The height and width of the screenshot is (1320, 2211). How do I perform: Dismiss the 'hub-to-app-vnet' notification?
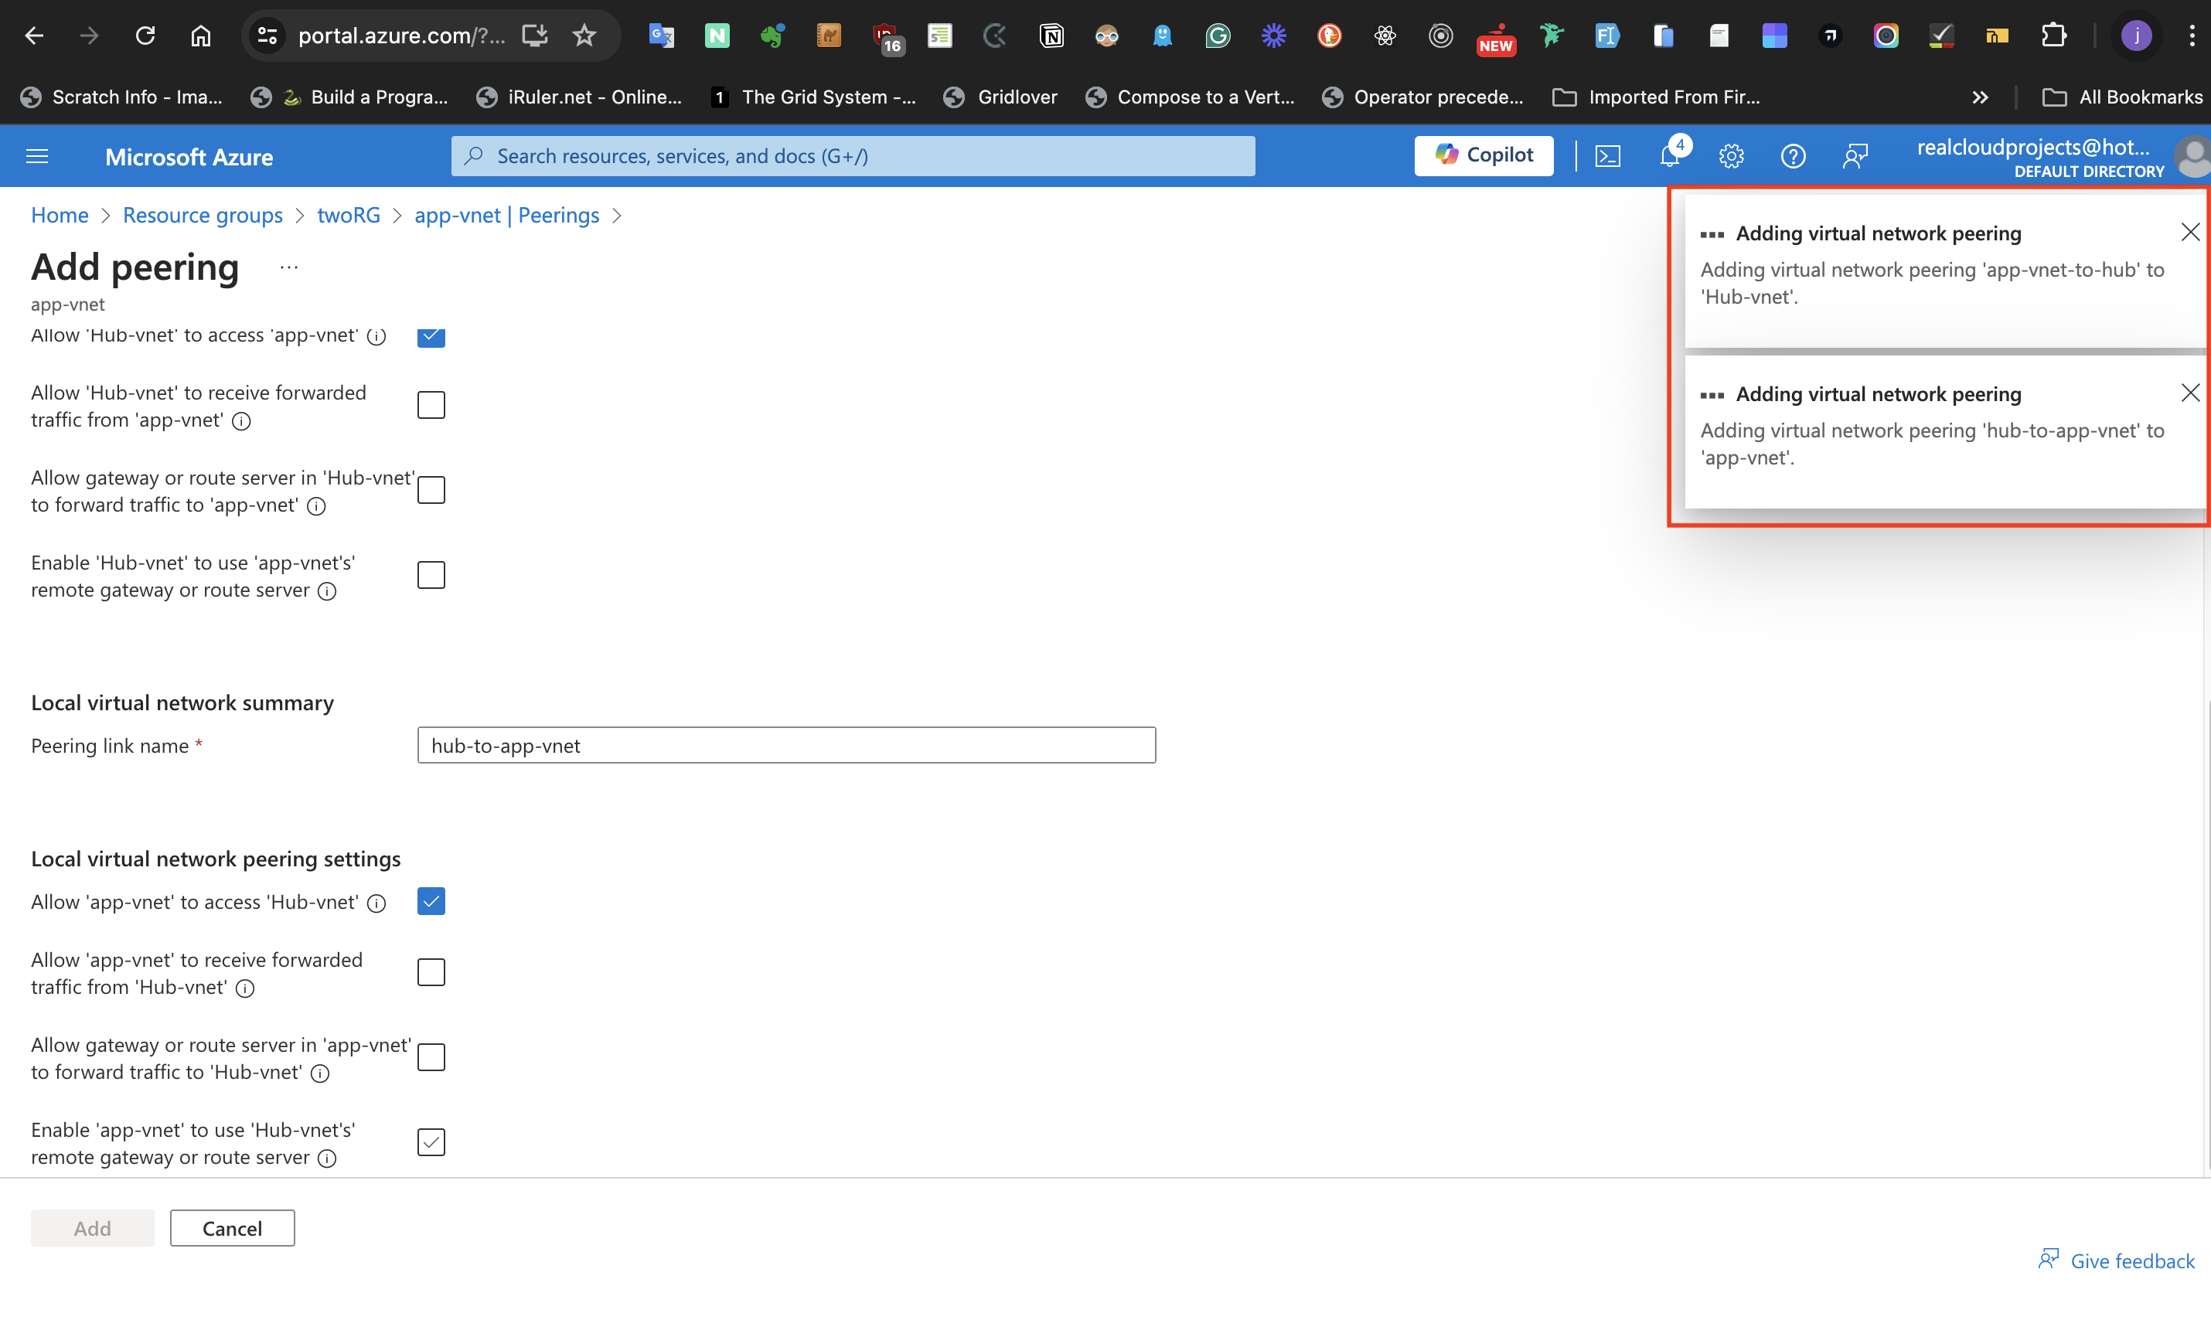coord(2191,393)
